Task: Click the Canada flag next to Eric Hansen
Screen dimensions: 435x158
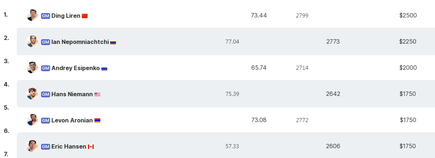Action: 91,147
